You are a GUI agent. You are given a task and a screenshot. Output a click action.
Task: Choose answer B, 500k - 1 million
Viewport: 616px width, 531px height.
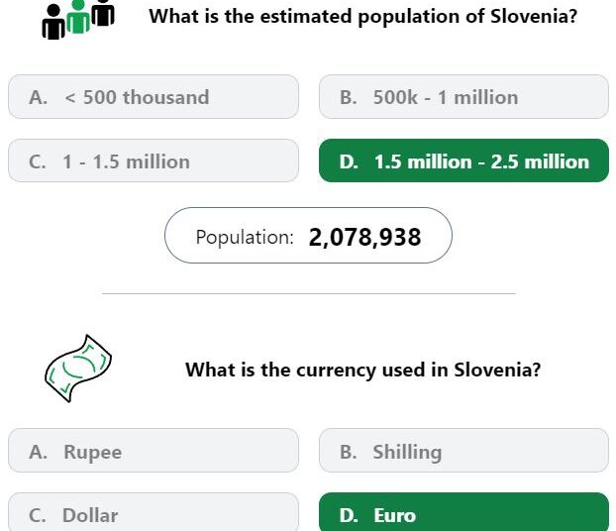463,97
